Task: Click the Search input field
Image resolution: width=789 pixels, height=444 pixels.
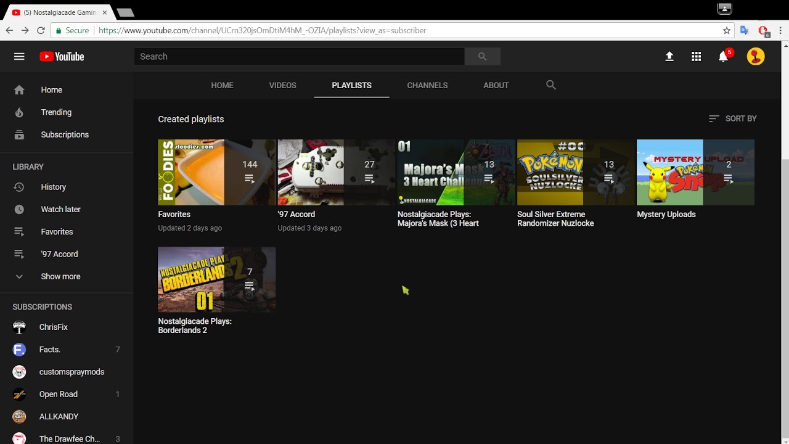Action: click(x=299, y=56)
